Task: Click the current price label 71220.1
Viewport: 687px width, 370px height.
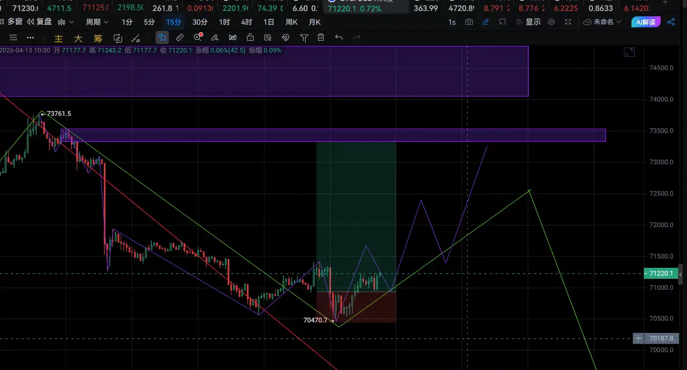Action: point(661,274)
